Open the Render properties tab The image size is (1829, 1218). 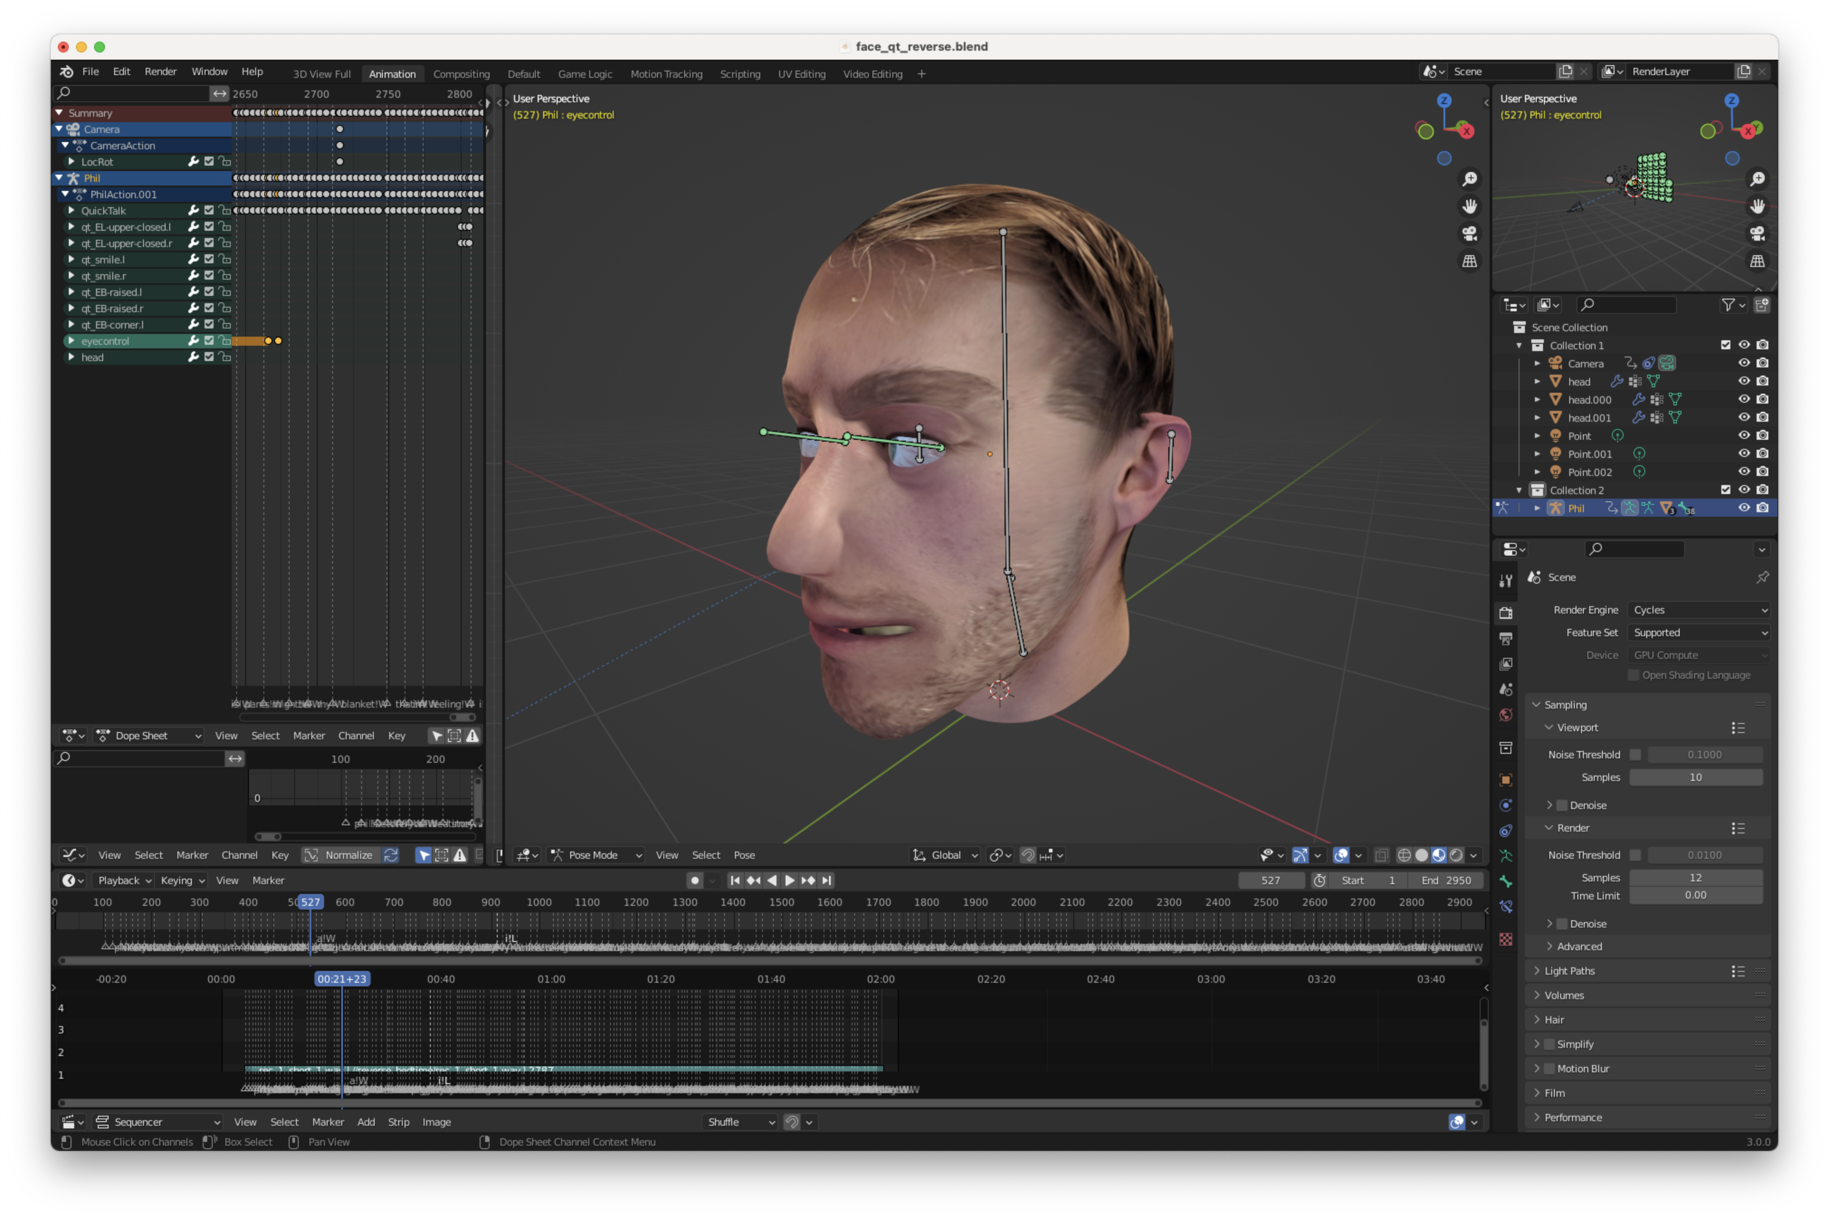(x=1506, y=613)
